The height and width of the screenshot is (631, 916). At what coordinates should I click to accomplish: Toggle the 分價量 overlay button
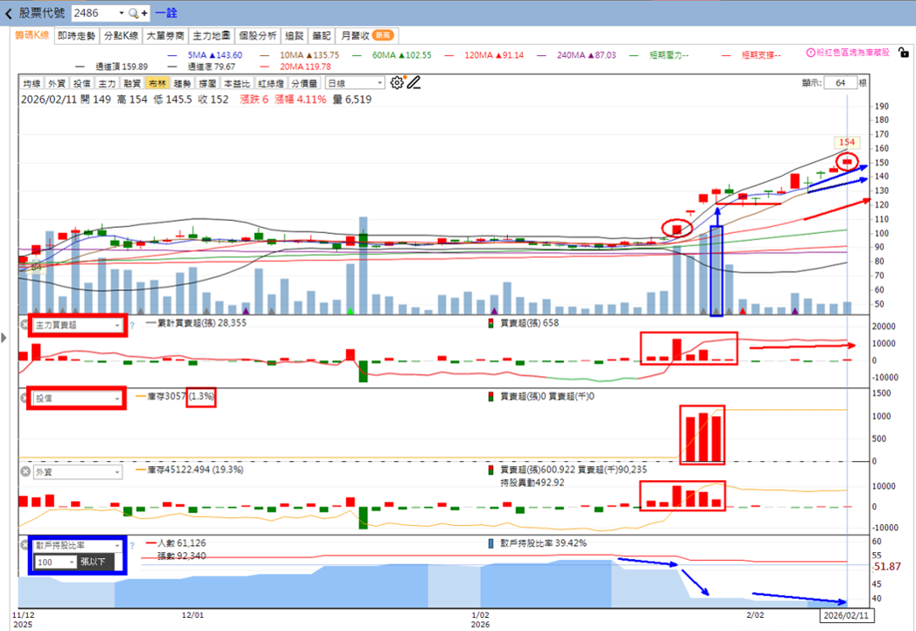(x=305, y=83)
